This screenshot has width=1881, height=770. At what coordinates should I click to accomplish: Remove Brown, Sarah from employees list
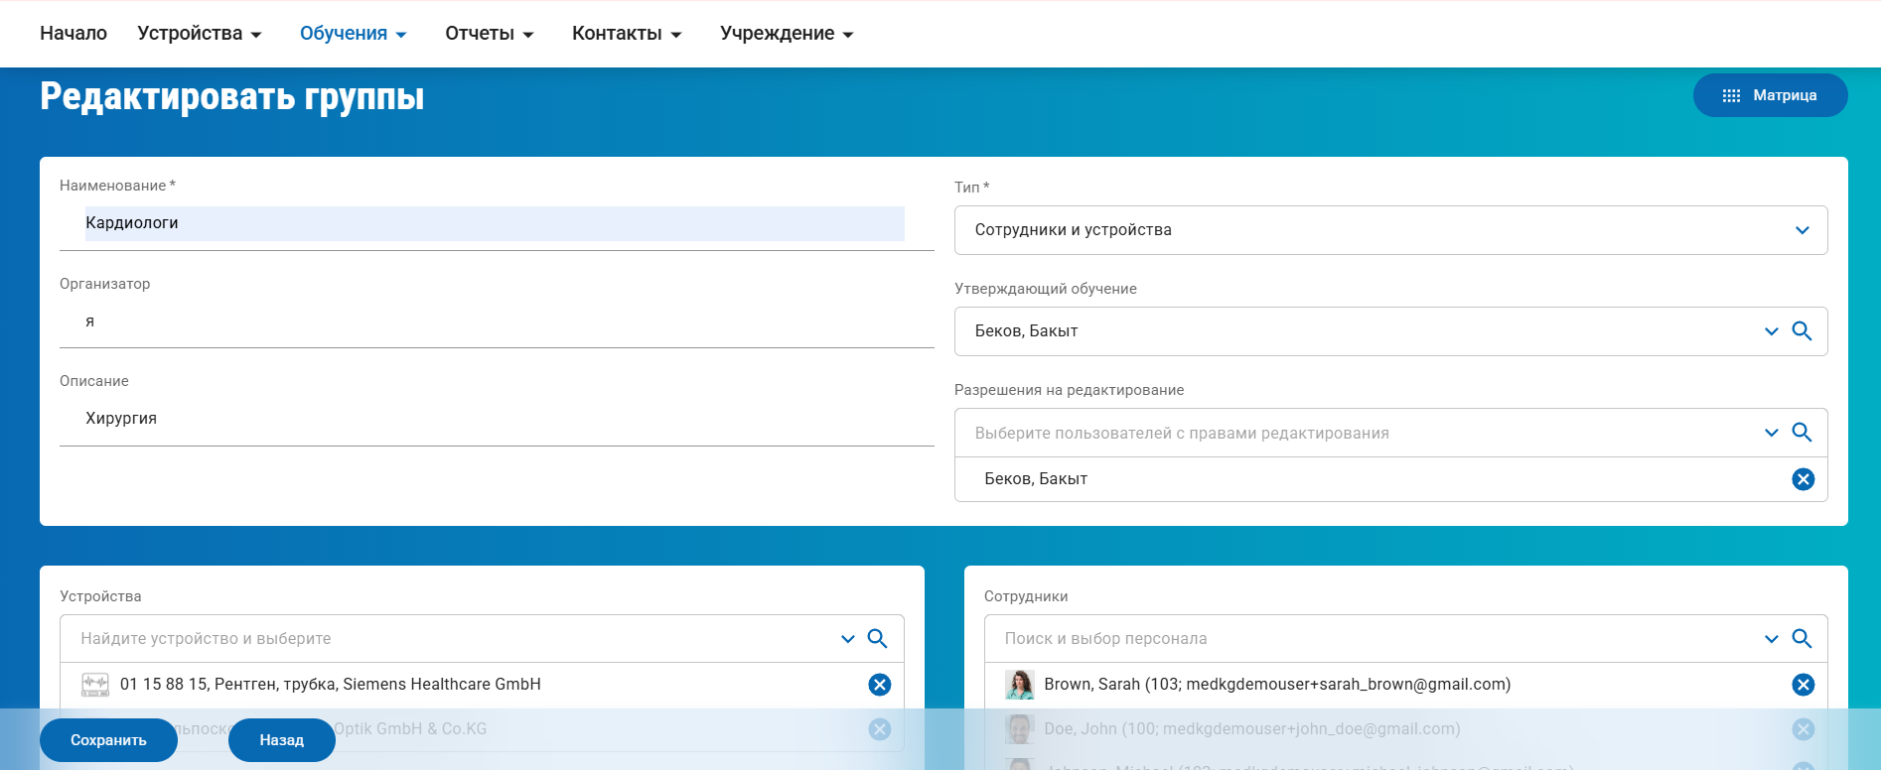pos(1803,685)
